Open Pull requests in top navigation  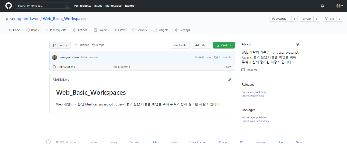(x=83, y=6)
